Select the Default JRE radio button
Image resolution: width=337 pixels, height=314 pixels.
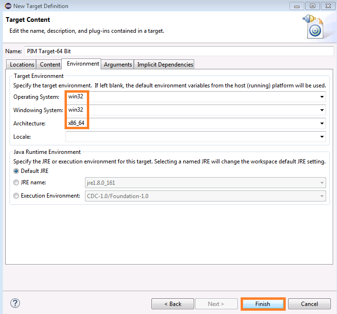pos(16,171)
